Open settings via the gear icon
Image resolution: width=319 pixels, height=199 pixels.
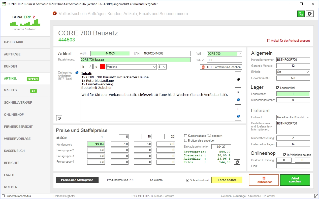tap(310, 14)
